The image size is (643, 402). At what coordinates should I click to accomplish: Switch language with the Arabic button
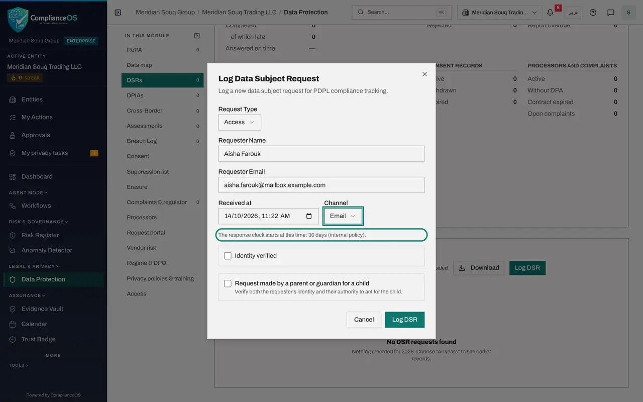pyautogui.click(x=573, y=12)
